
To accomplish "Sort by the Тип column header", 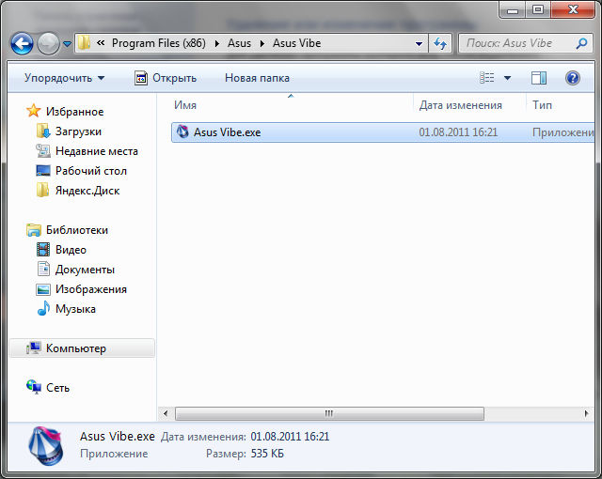I will coord(542,104).
